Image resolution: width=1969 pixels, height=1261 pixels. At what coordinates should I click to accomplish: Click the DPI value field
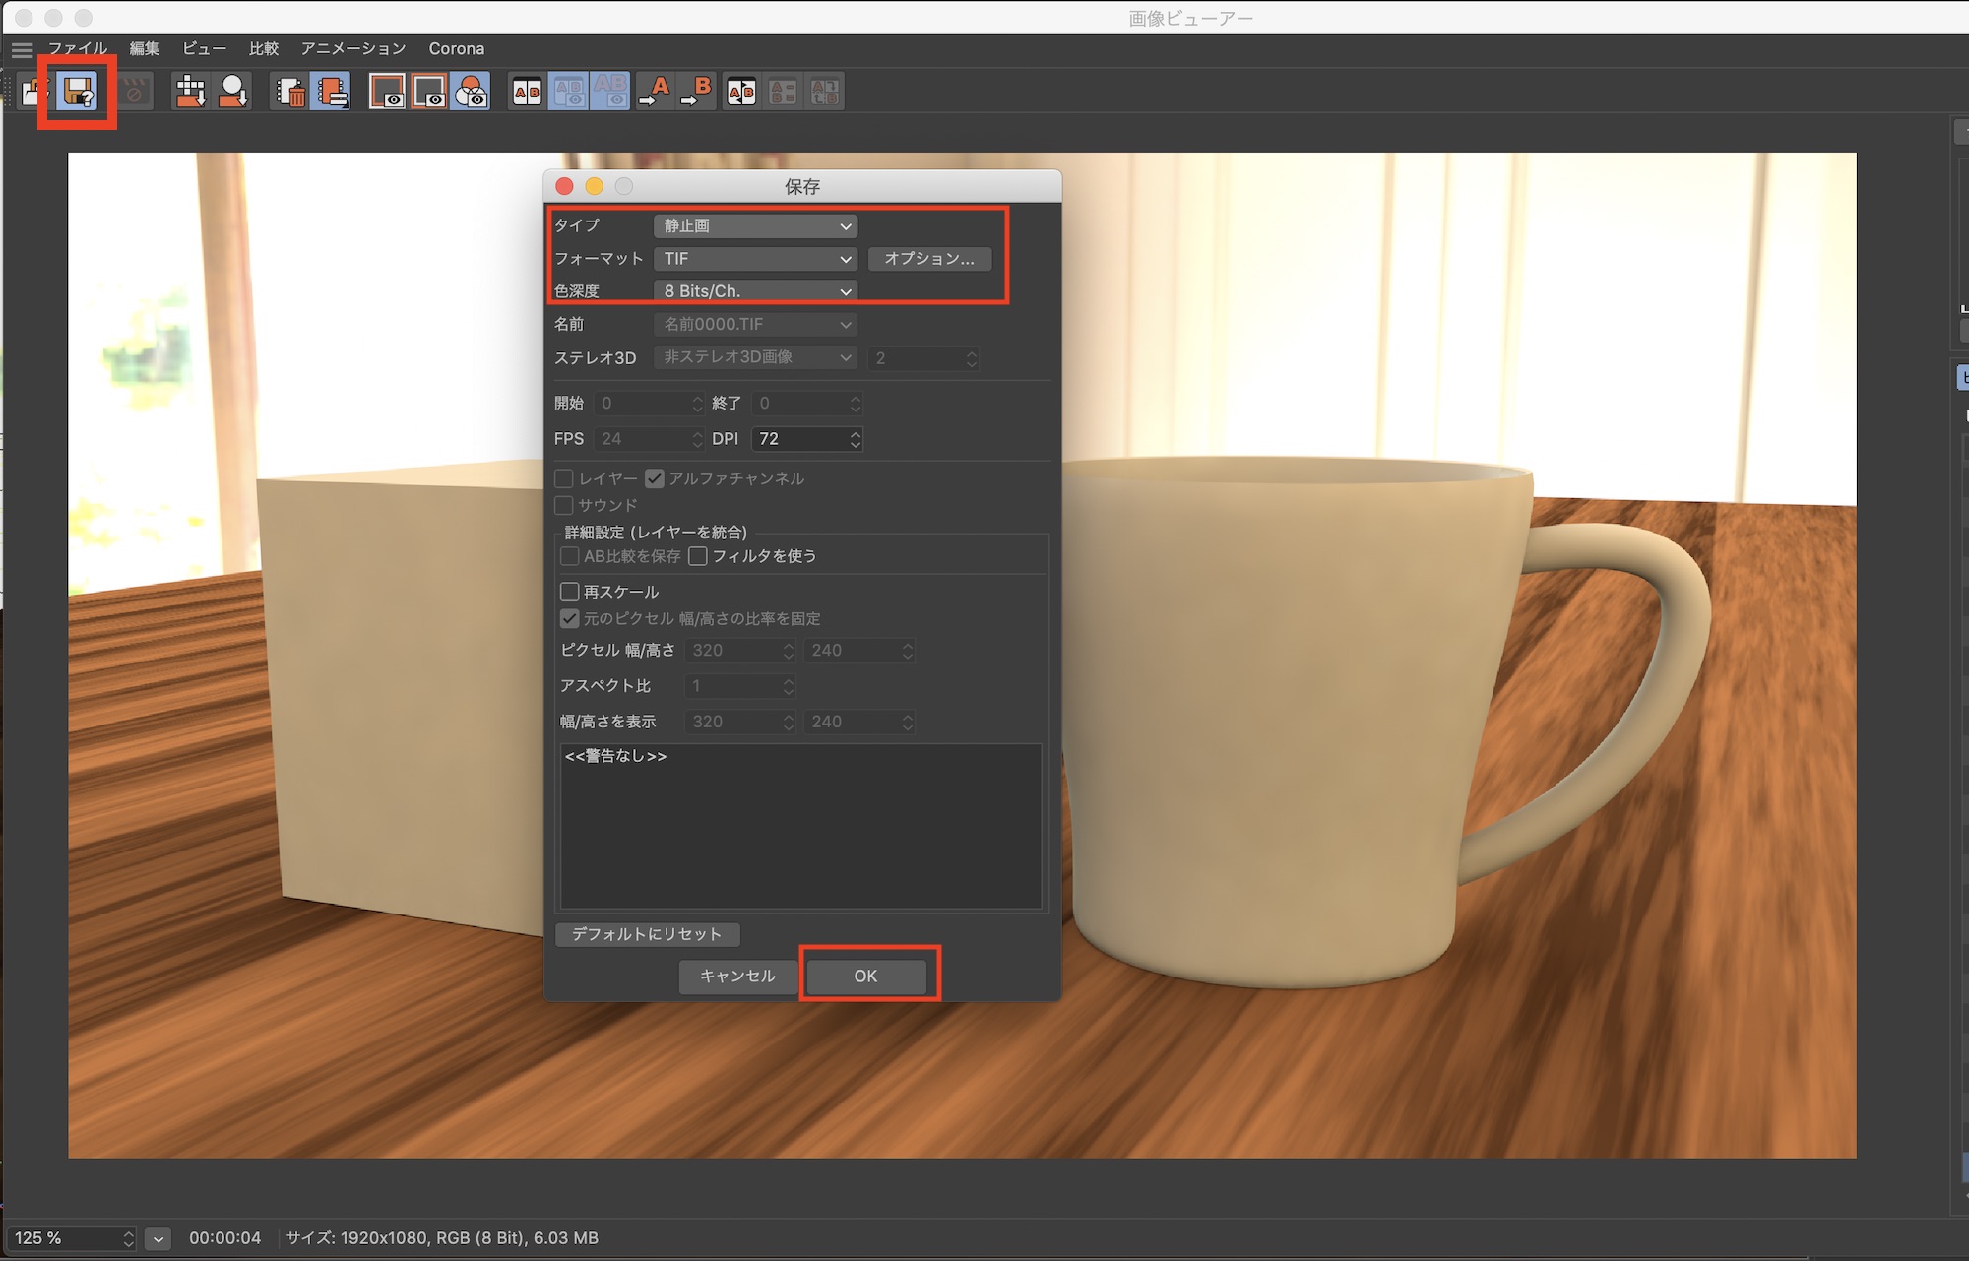pos(799,439)
